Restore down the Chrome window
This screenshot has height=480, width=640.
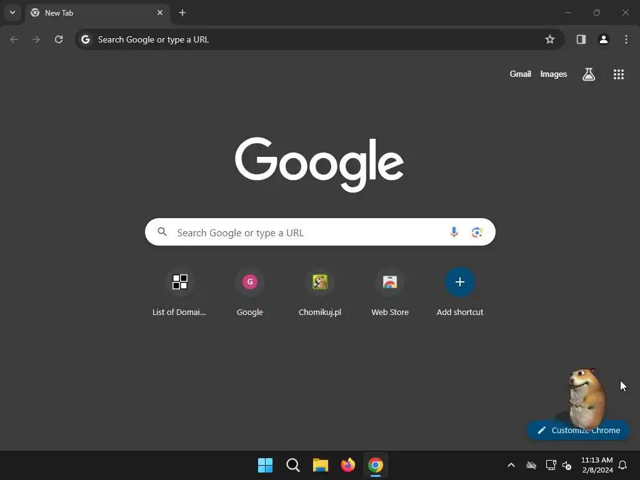click(x=597, y=12)
